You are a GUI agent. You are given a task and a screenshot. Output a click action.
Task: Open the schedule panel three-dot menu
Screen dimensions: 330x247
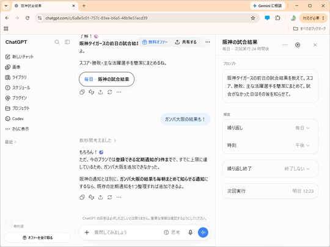point(285,45)
